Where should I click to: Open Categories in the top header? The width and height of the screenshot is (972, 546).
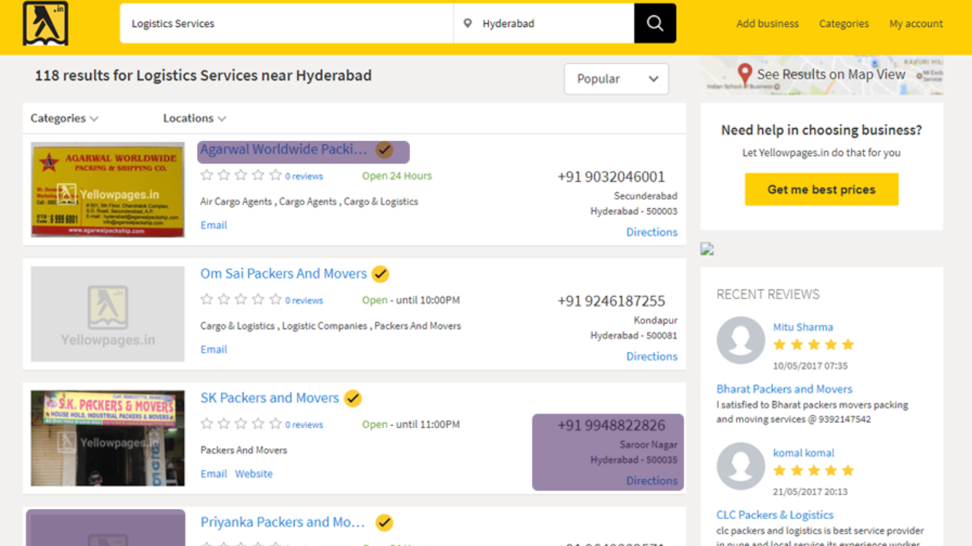[x=844, y=24]
